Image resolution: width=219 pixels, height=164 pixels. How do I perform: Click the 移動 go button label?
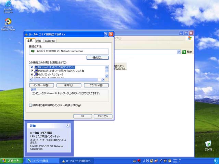pos(189,52)
